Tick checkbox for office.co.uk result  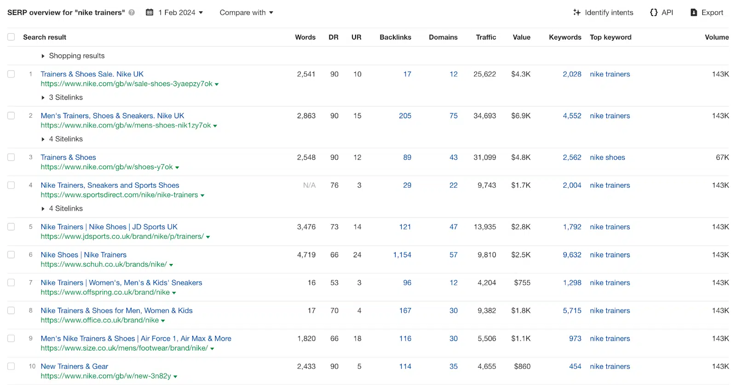click(x=11, y=310)
